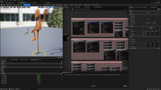The image size is (161, 90).
Task: Select the Global Scale variable
Action: (4, 83)
